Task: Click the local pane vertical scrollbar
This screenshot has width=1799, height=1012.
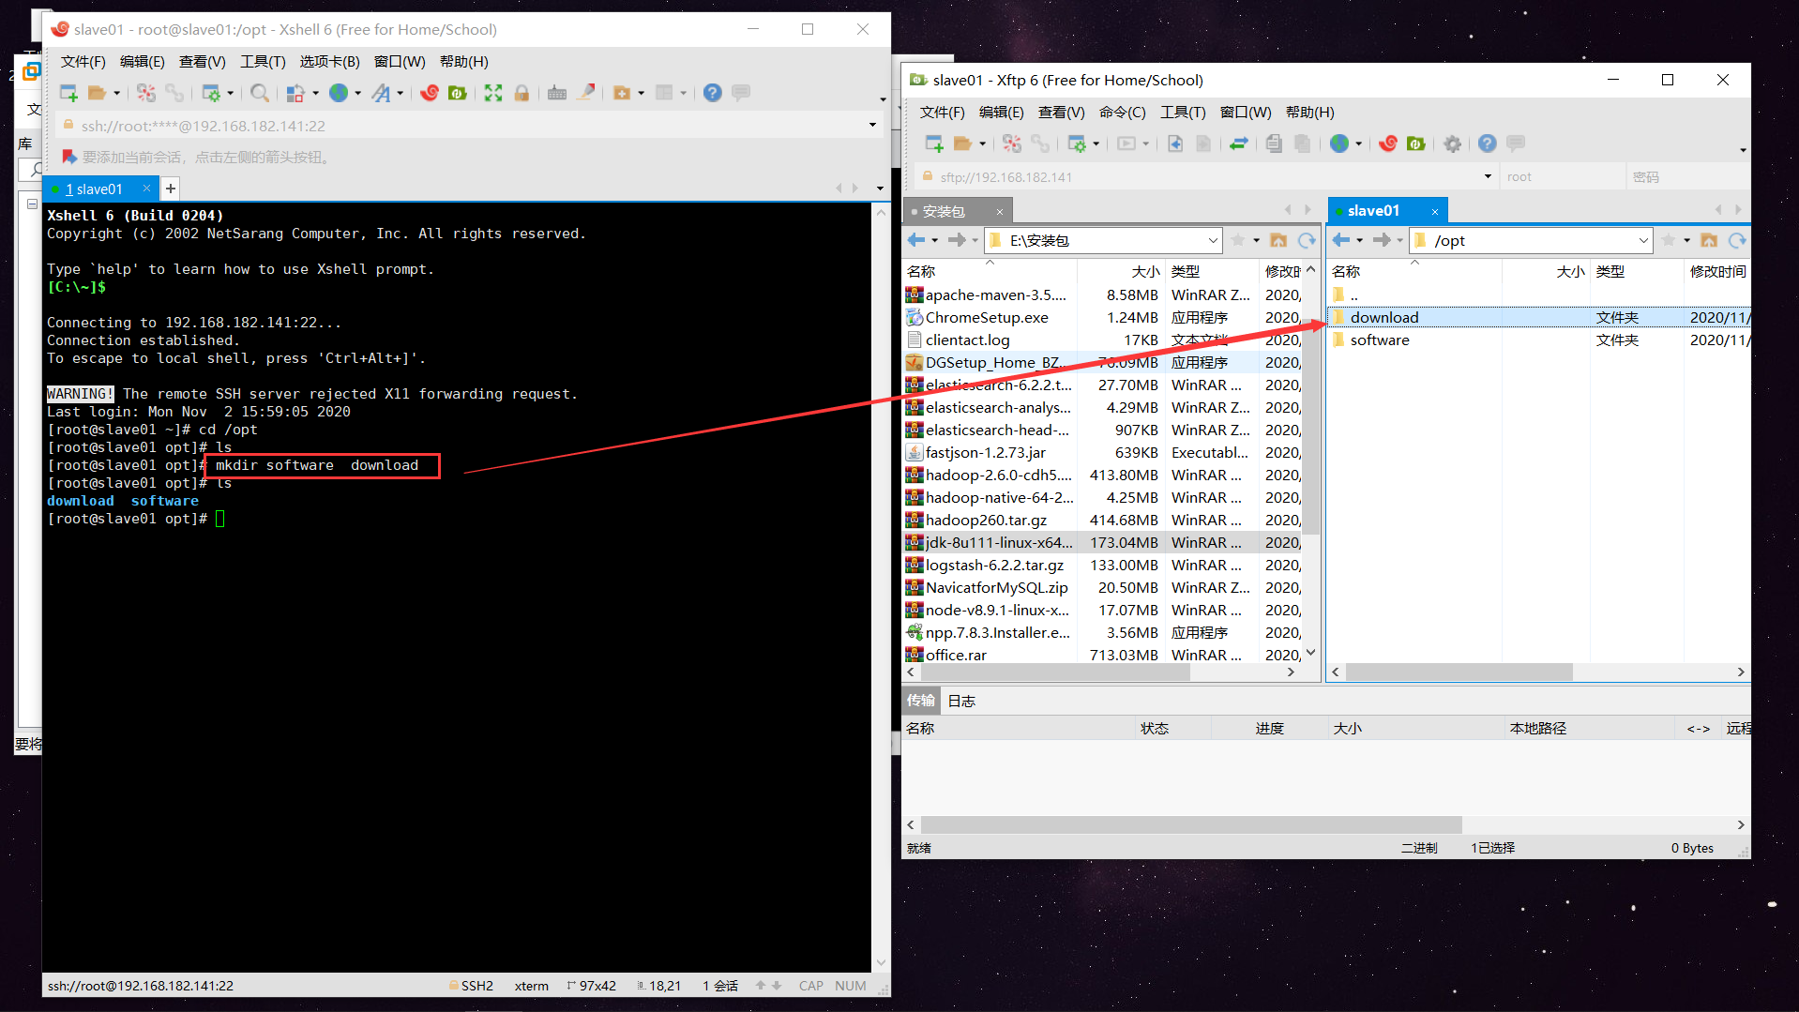Action: tap(1311, 405)
